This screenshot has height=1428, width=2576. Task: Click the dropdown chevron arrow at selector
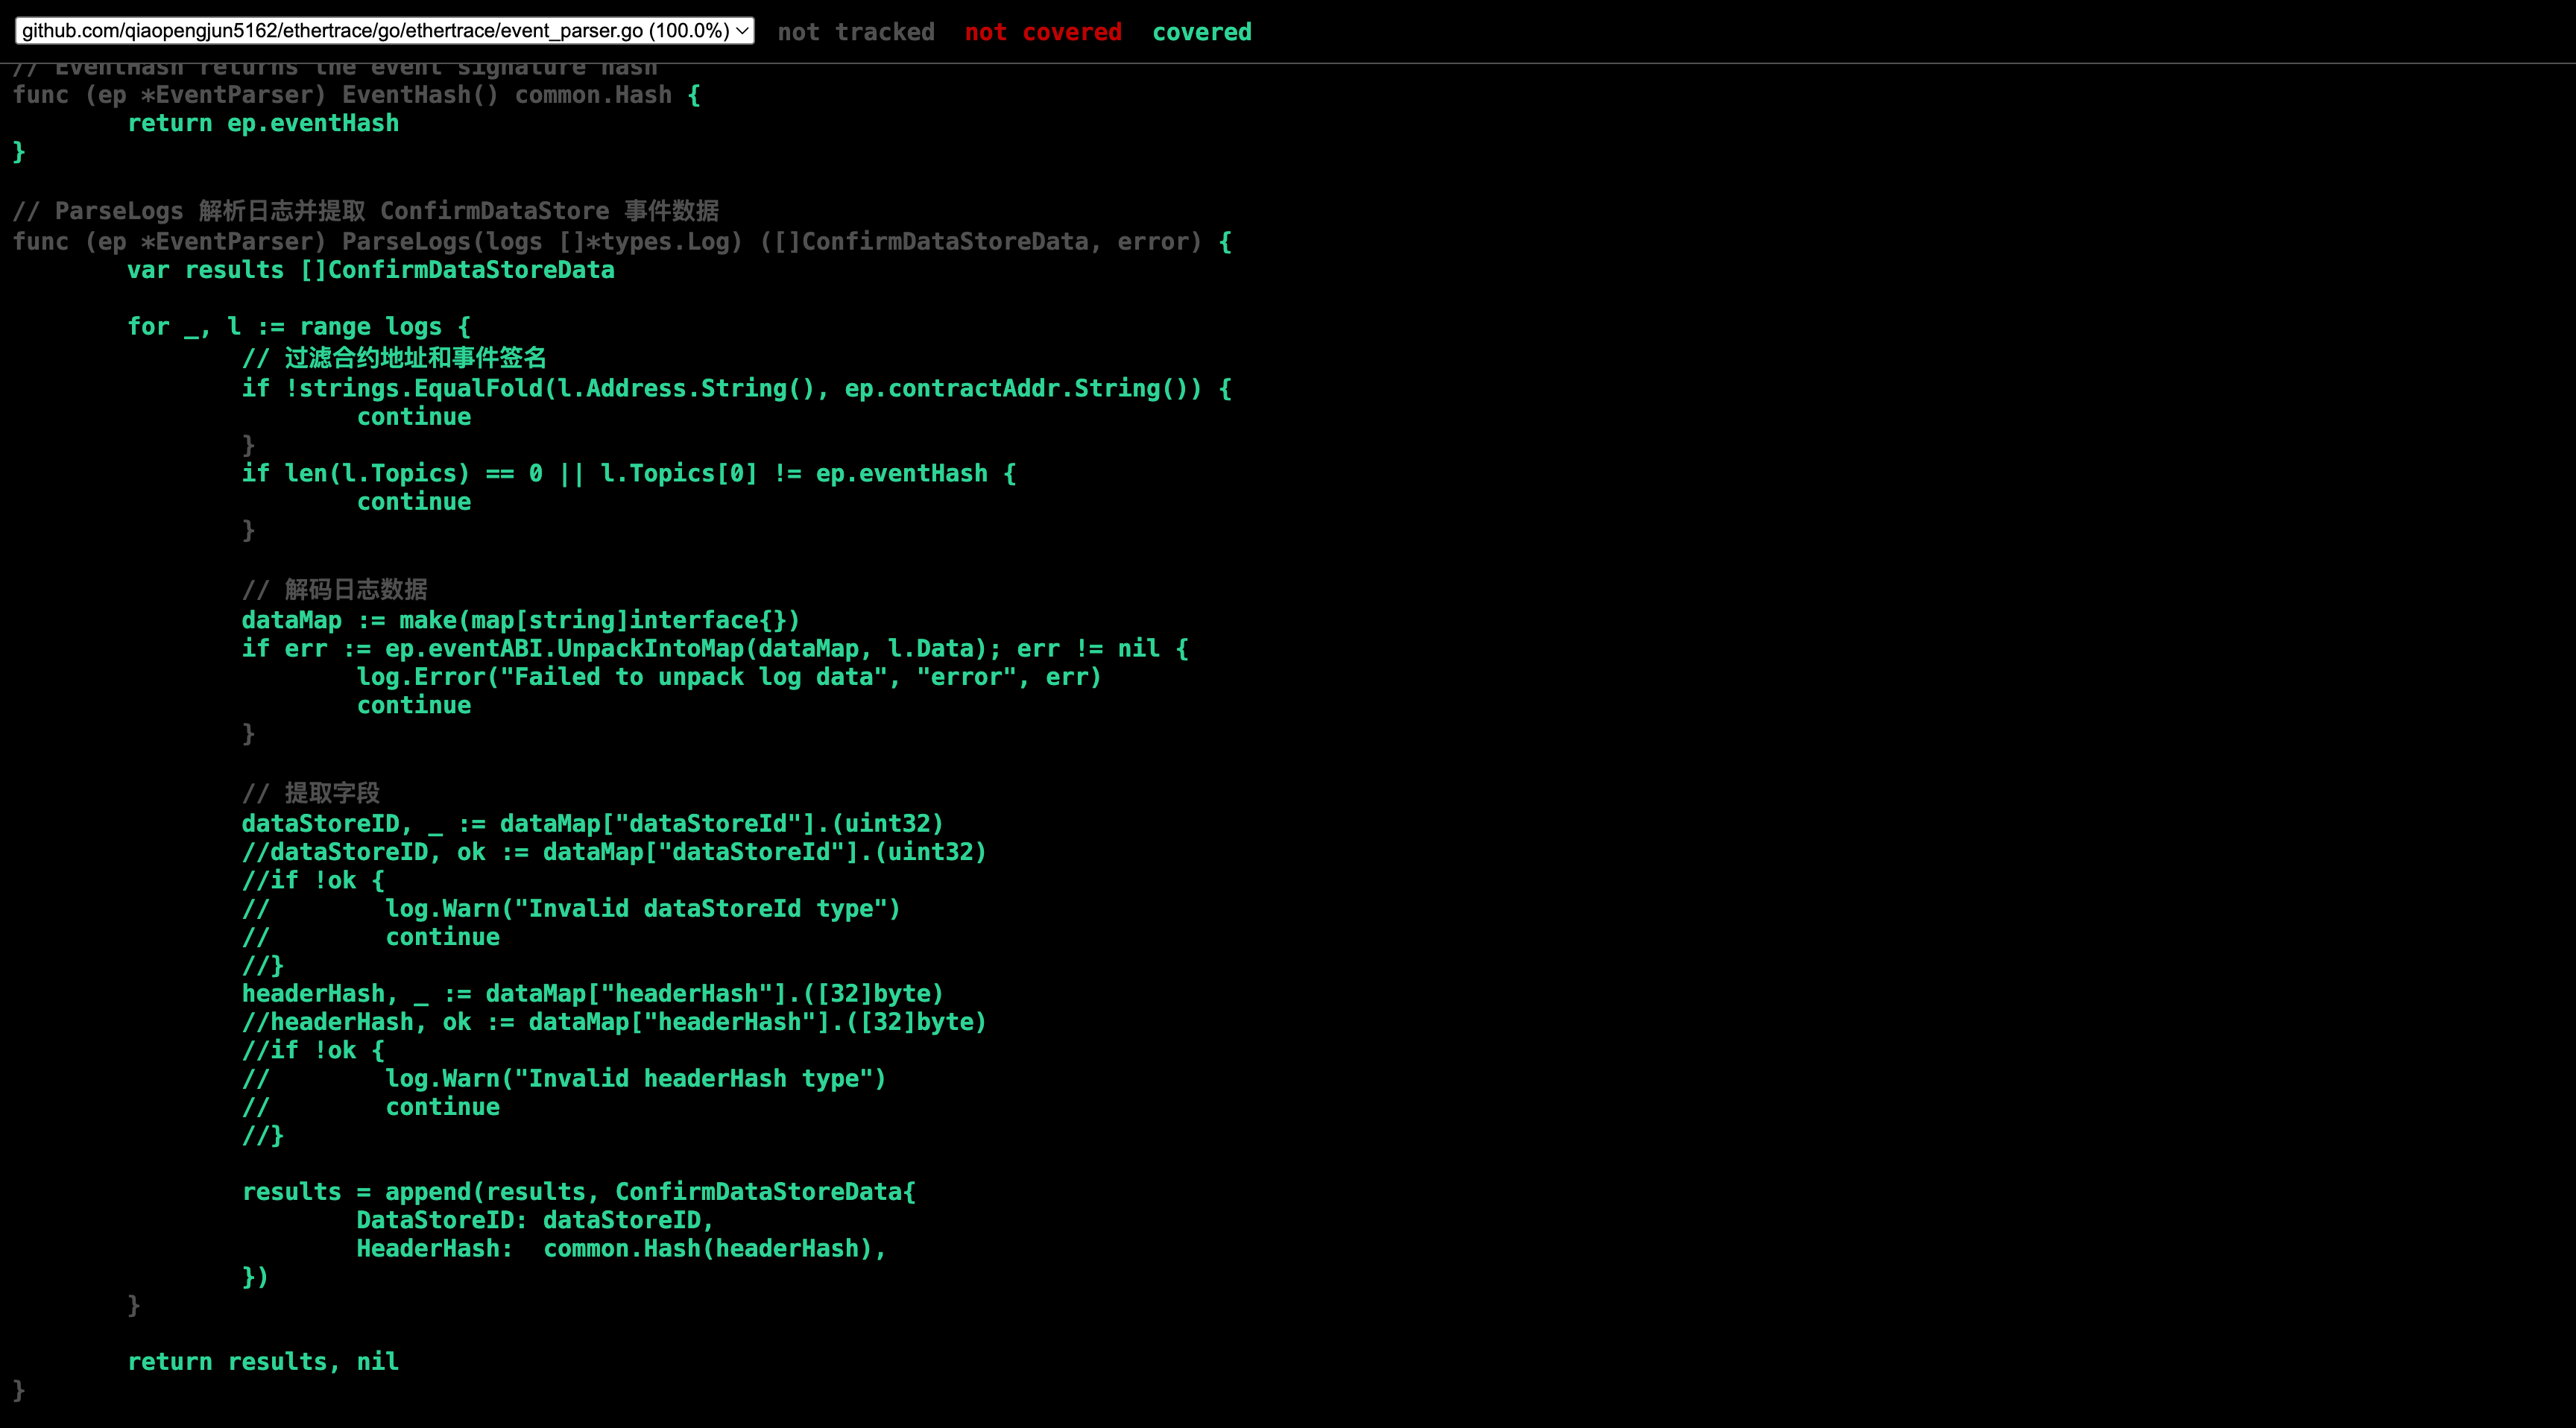(742, 31)
